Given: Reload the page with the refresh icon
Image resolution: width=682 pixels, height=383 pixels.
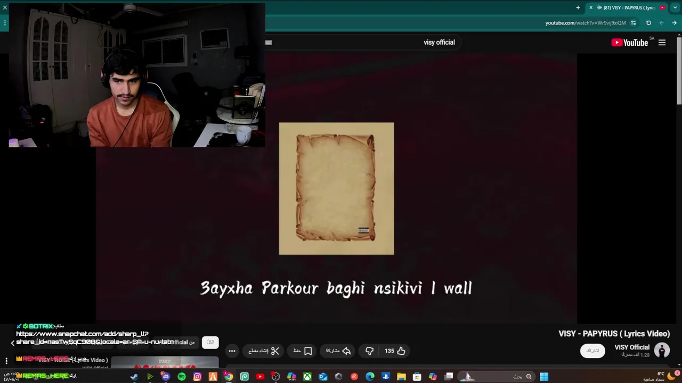Looking at the screenshot, I should 648,23.
